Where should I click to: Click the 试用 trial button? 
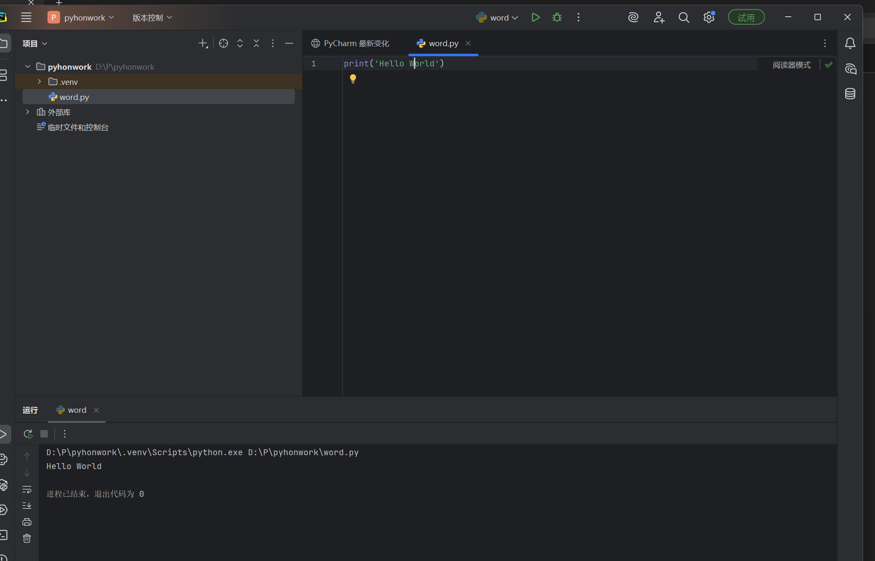(746, 18)
